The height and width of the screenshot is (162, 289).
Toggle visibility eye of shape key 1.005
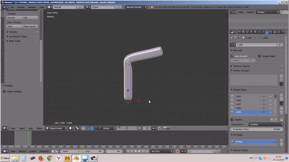tap(270, 96)
